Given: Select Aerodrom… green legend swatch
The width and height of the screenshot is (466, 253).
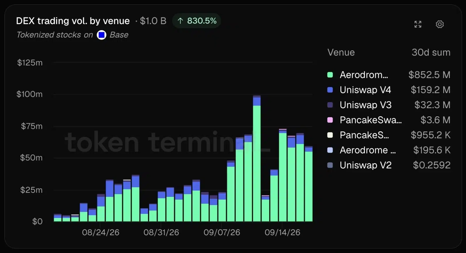Looking at the screenshot, I should pos(330,75).
